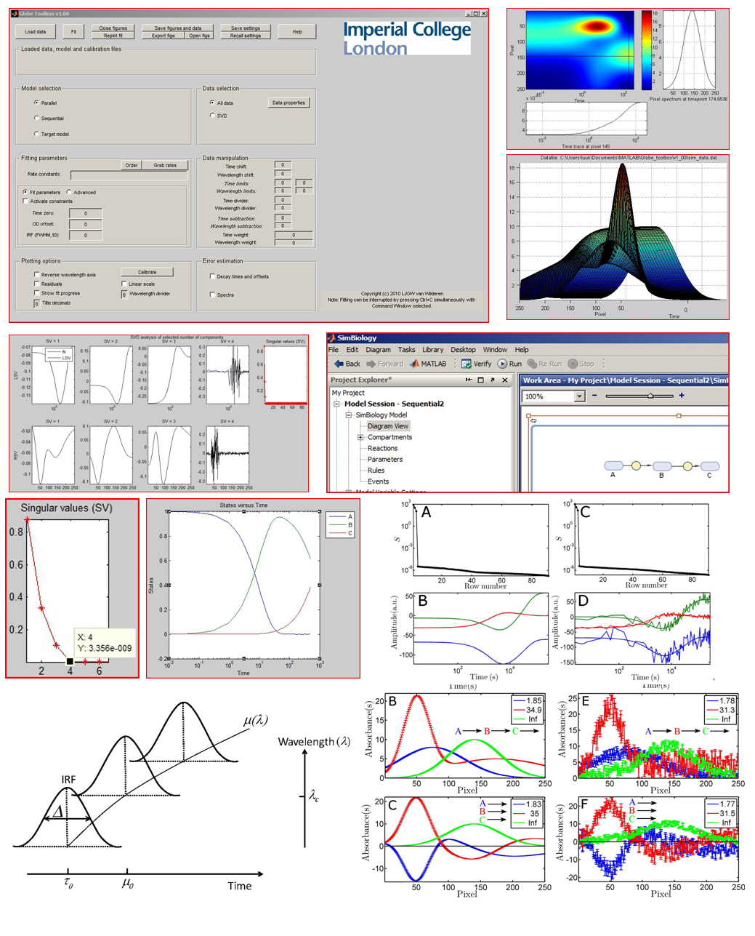Click the diagram zoom slider handle
This screenshot has width=755, height=936.
(650, 396)
